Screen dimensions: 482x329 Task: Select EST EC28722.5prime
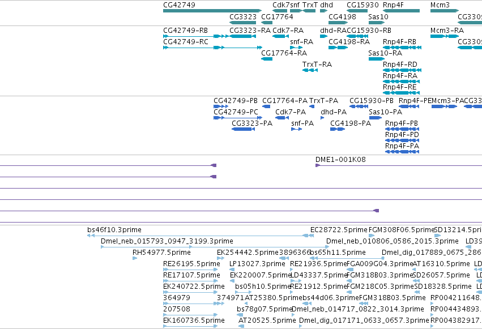pos(339,230)
